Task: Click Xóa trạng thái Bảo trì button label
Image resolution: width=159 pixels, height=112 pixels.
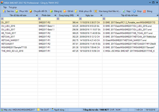Action: point(110,11)
